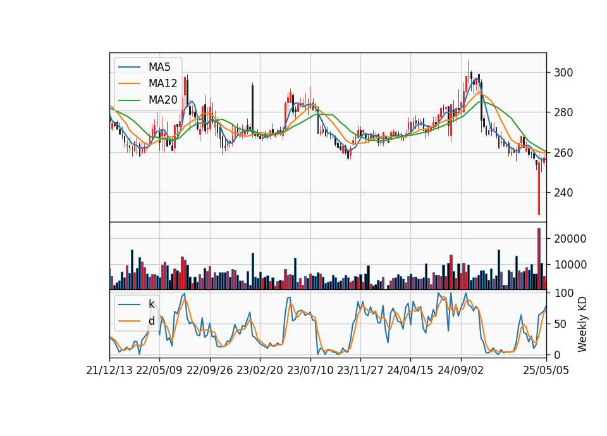
Task: Click the 280 price axis tick
Action: click(x=563, y=112)
